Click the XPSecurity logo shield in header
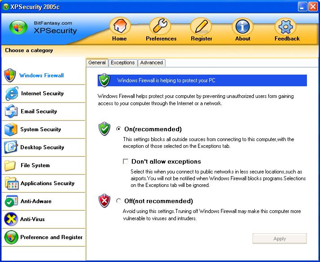The width and height of the screenshot is (320, 262). [18, 27]
